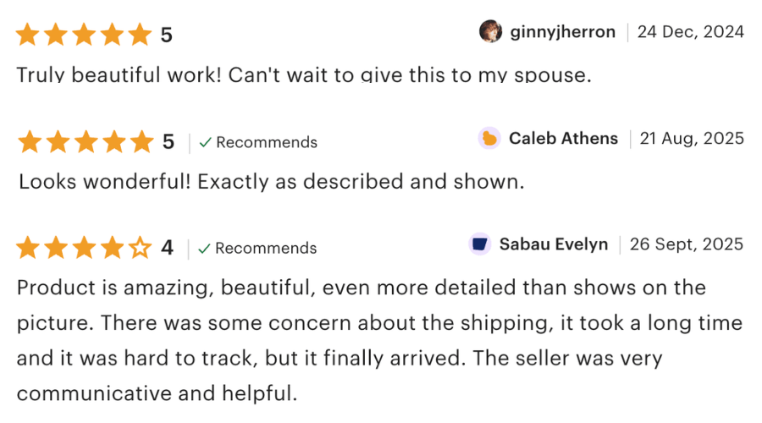Click the first star of ginnyjherron's rating
762x423 pixels.
[28, 35]
